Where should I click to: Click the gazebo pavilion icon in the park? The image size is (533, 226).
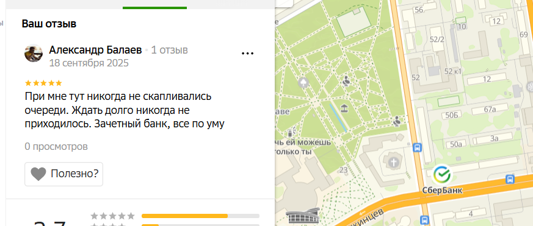(345, 108)
